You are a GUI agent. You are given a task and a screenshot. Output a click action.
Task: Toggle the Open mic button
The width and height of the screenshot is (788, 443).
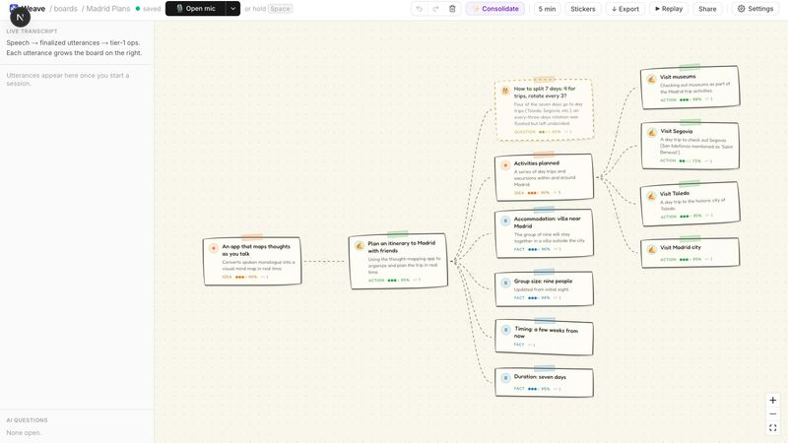tap(195, 9)
